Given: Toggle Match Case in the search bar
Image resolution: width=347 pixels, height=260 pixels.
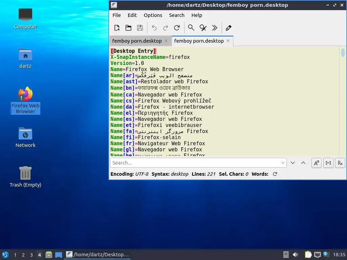Looking at the screenshot, I should coord(317,163).
